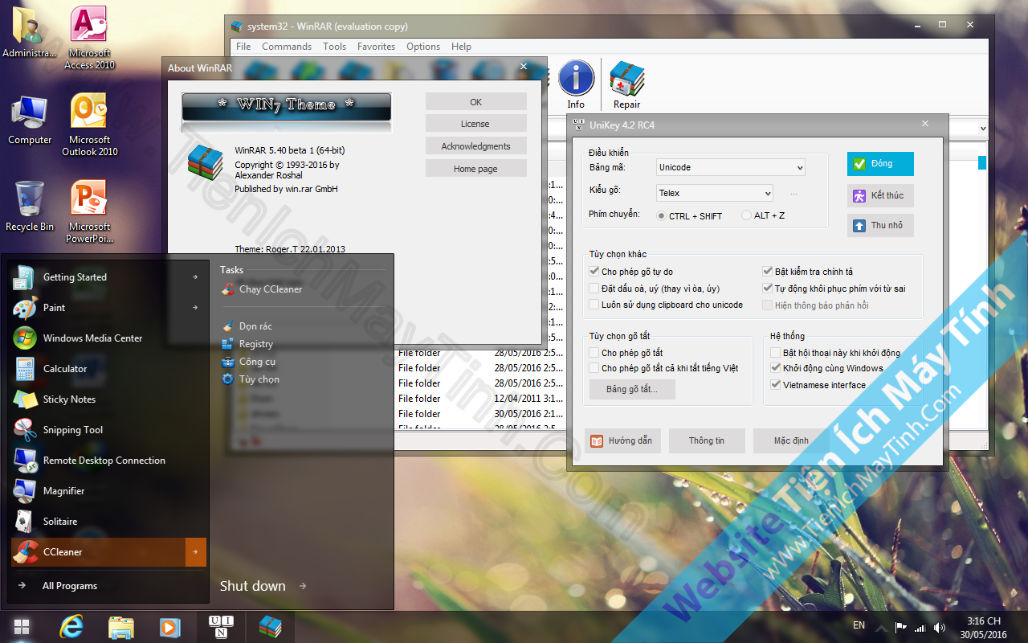Open the WinRAR address bar dropdown arrow
Viewport: 1028px width, 643px height.
point(984,129)
